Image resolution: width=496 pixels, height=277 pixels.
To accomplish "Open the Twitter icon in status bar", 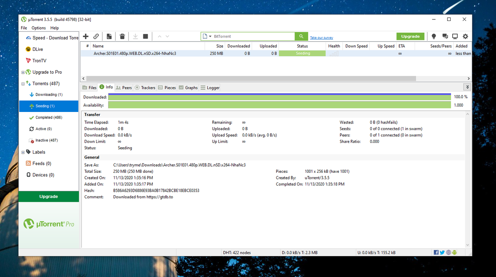I will [x=442, y=253].
